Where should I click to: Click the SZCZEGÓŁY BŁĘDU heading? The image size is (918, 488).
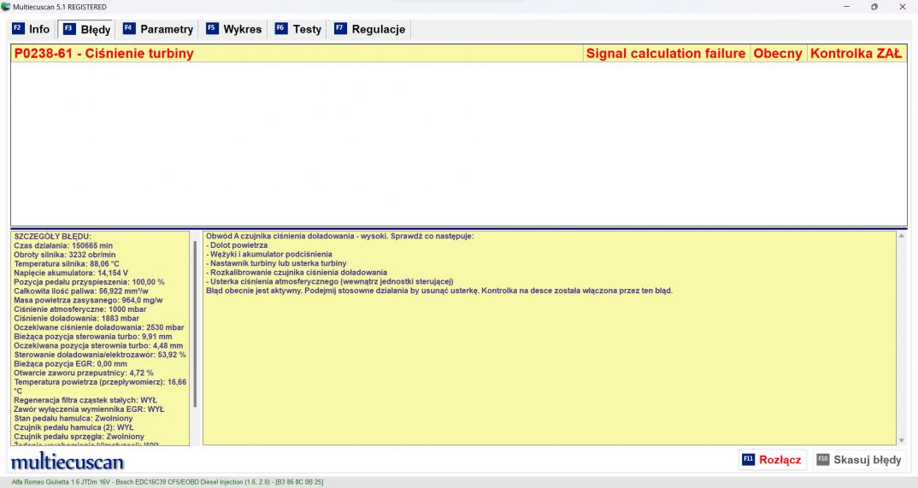53,237
